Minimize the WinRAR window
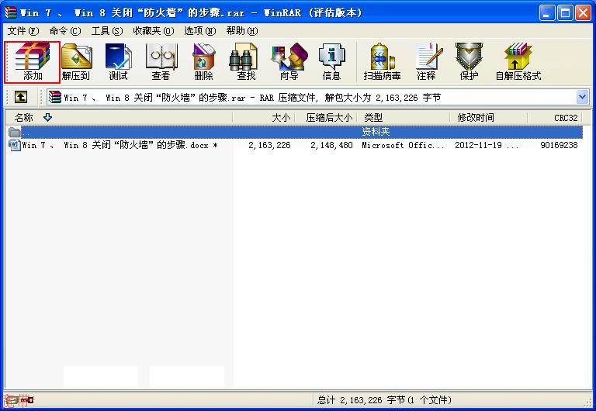Viewport: 596px width, 411px height. pos(547,13)
